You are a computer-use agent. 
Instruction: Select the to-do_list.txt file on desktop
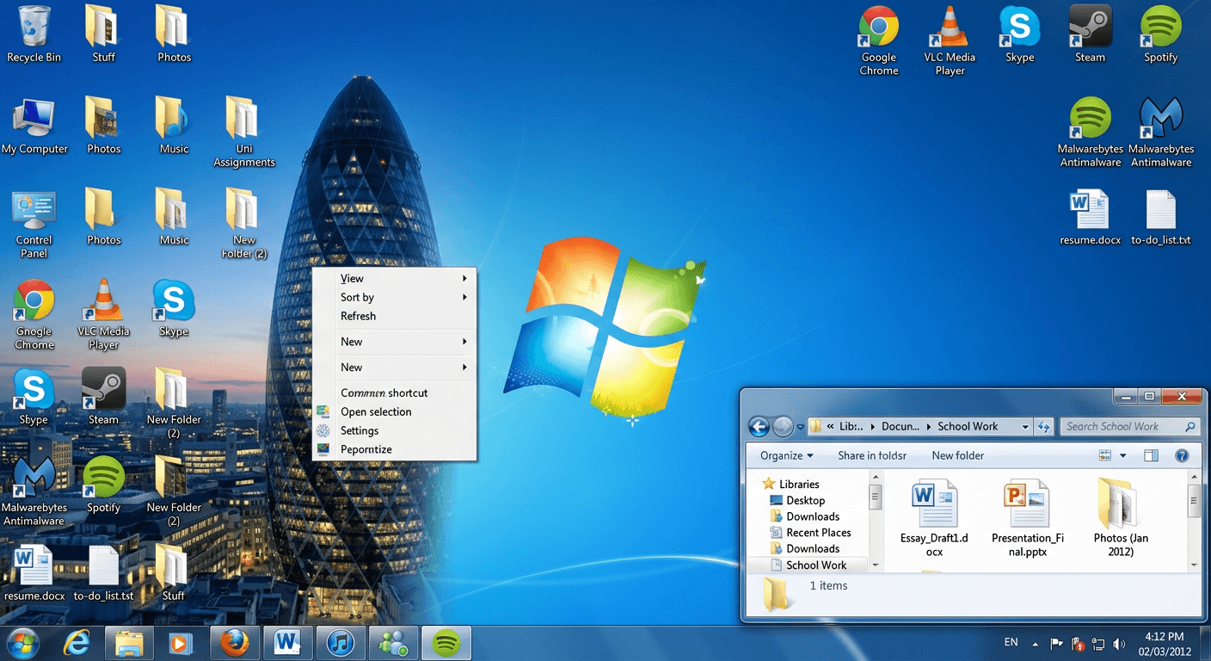(x=1160, y=218)
